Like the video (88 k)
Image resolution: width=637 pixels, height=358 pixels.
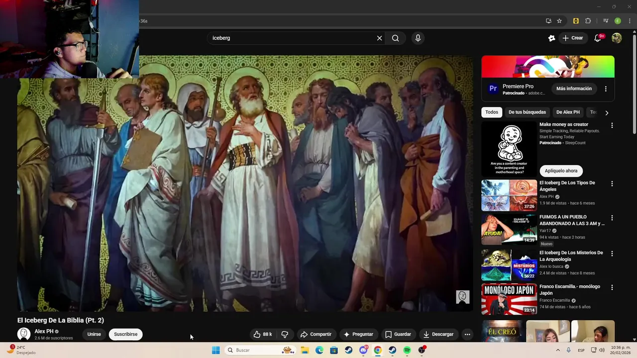(x=263, y=334)
